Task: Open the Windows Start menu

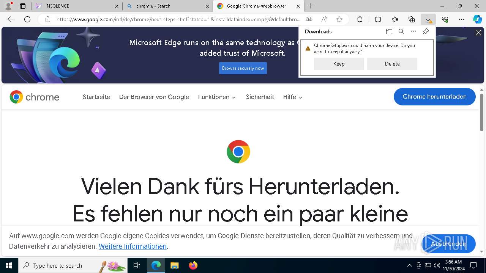Action: click(x=9, y=265)
